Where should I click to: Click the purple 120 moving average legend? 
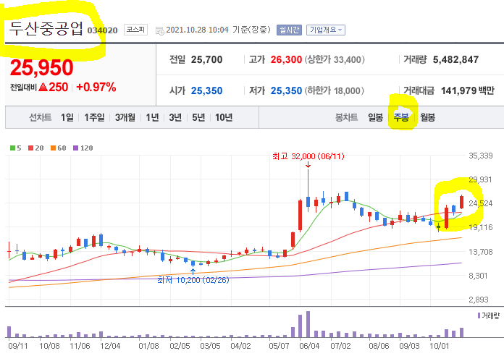[83, 148]
